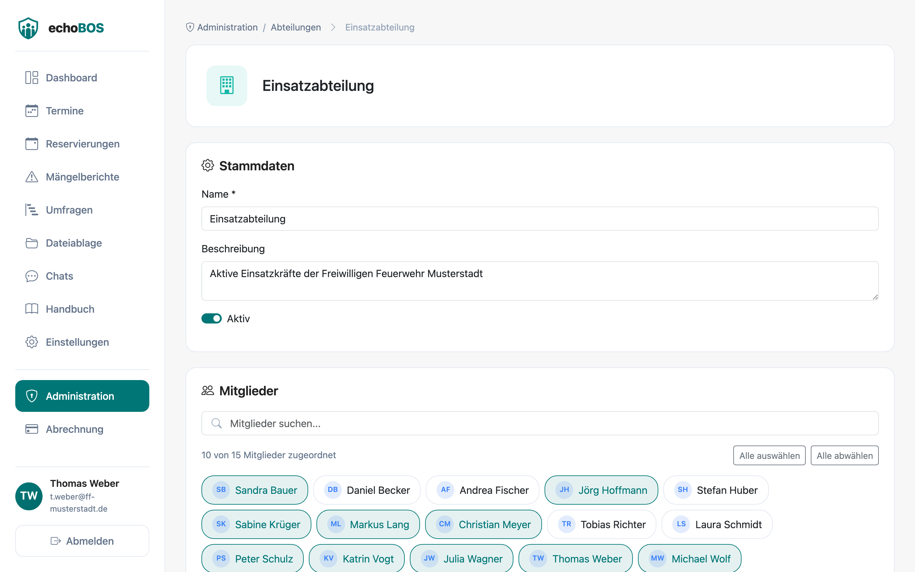Click the Termine calendar icon
This screenshot has width=915, height=572.
[x=32, y=111]
